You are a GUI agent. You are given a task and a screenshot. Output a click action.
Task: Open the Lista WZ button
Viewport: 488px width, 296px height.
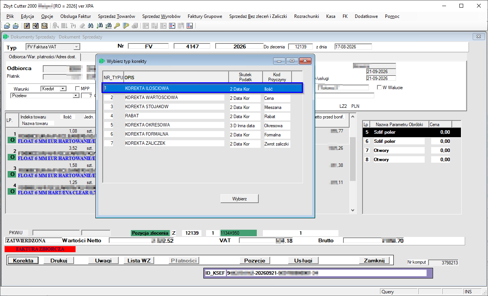click(x=139, y=261)
